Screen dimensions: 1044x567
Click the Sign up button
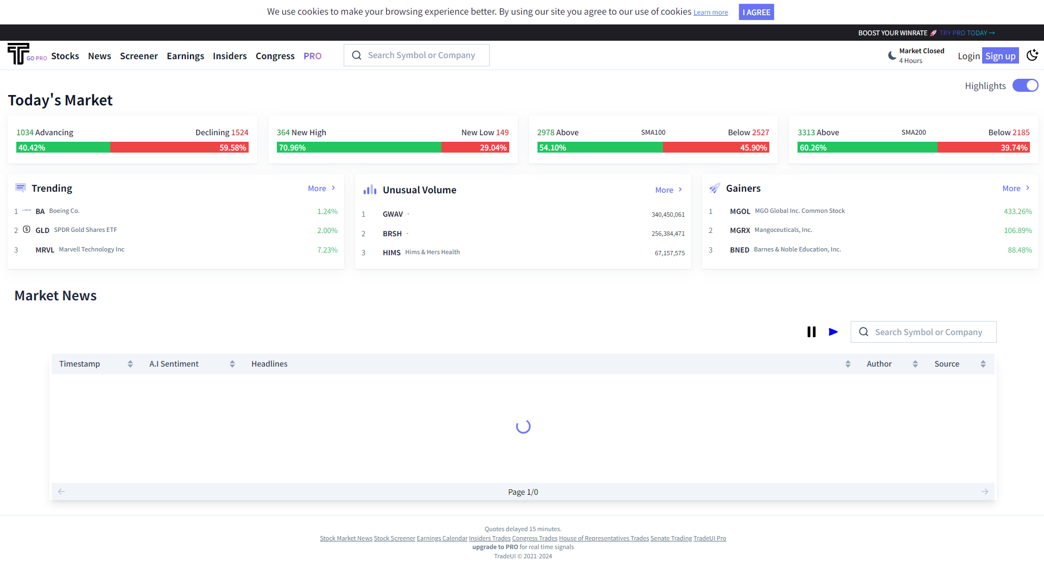1000,55
